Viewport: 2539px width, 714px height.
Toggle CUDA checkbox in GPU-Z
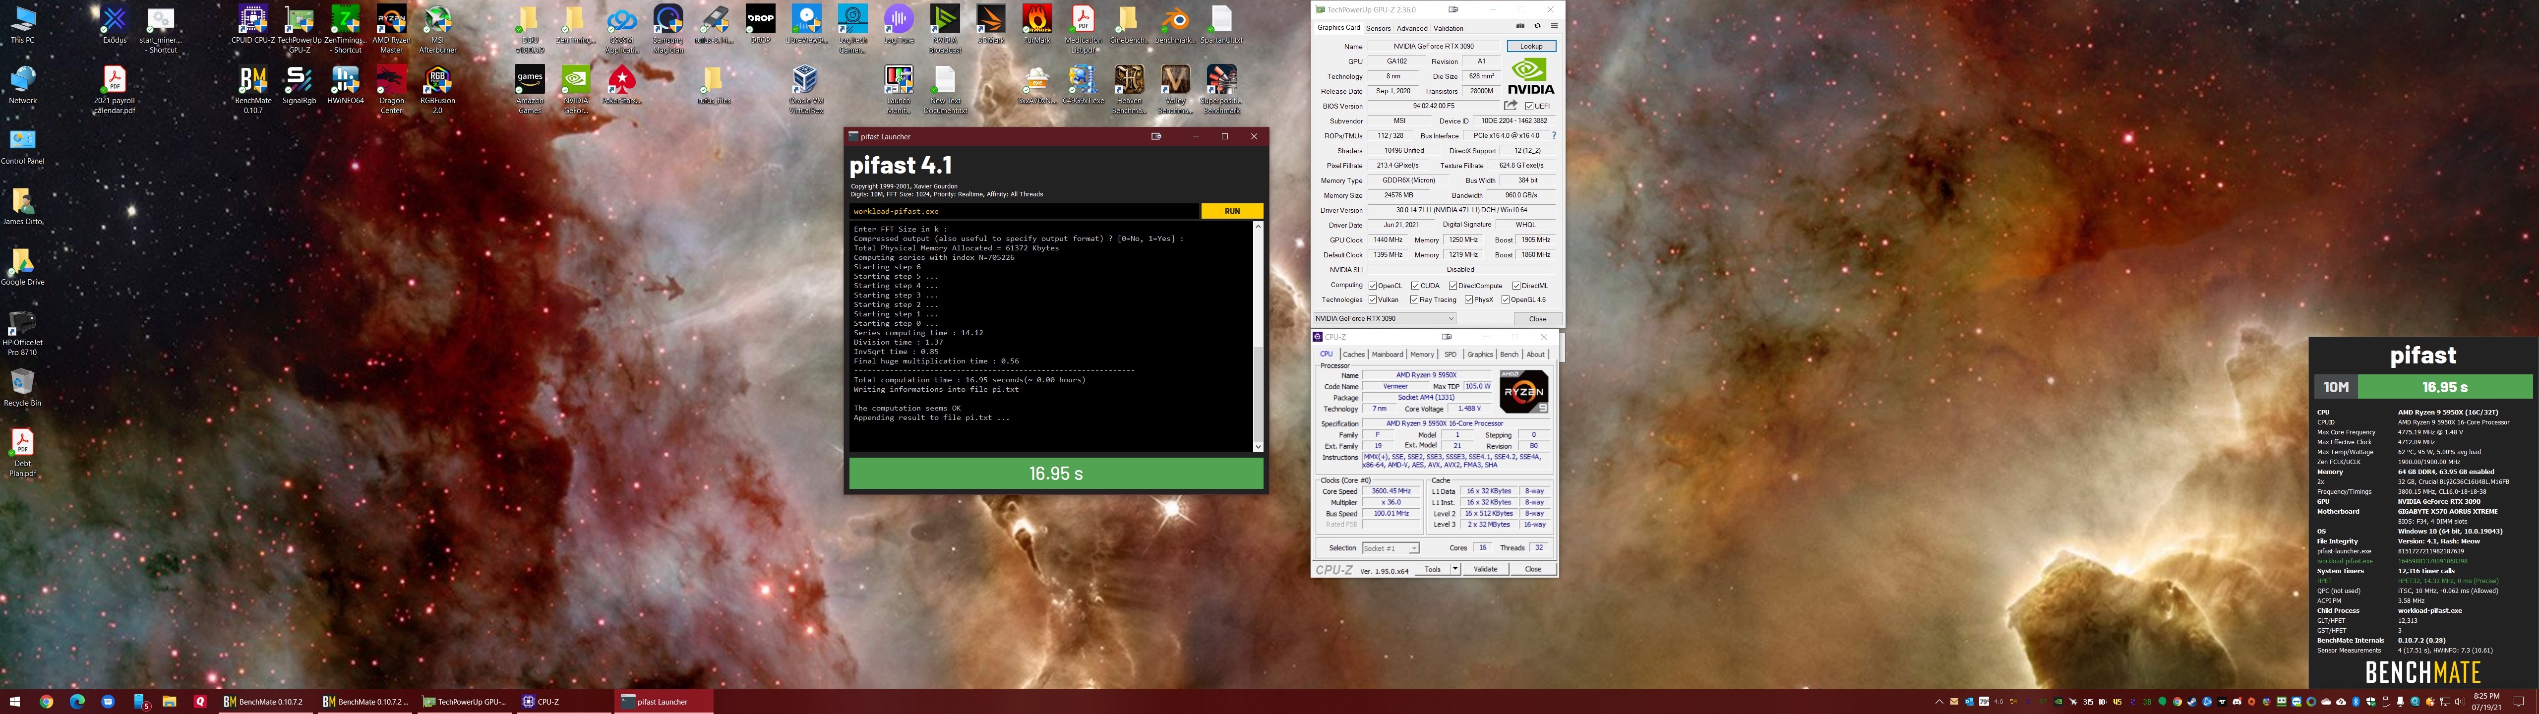click(1415, 286)
